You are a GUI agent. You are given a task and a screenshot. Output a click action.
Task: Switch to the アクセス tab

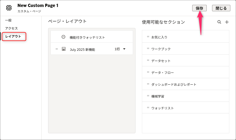pyautogui.click(x=11, y=28)
